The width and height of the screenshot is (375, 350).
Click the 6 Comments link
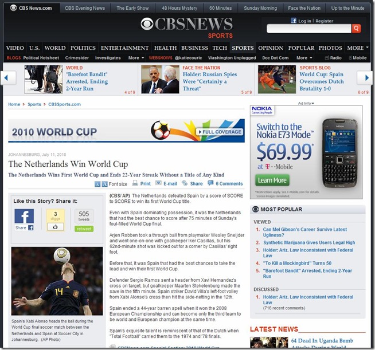point(229,184)
